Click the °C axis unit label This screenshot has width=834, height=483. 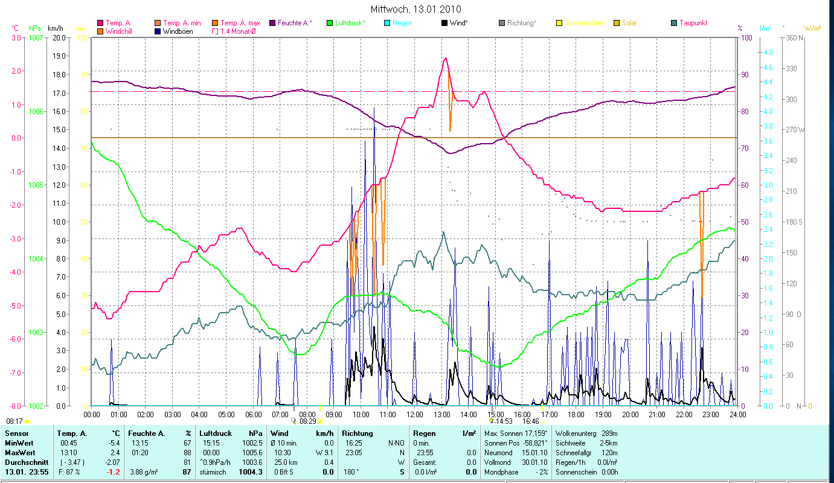coord(15,28)
